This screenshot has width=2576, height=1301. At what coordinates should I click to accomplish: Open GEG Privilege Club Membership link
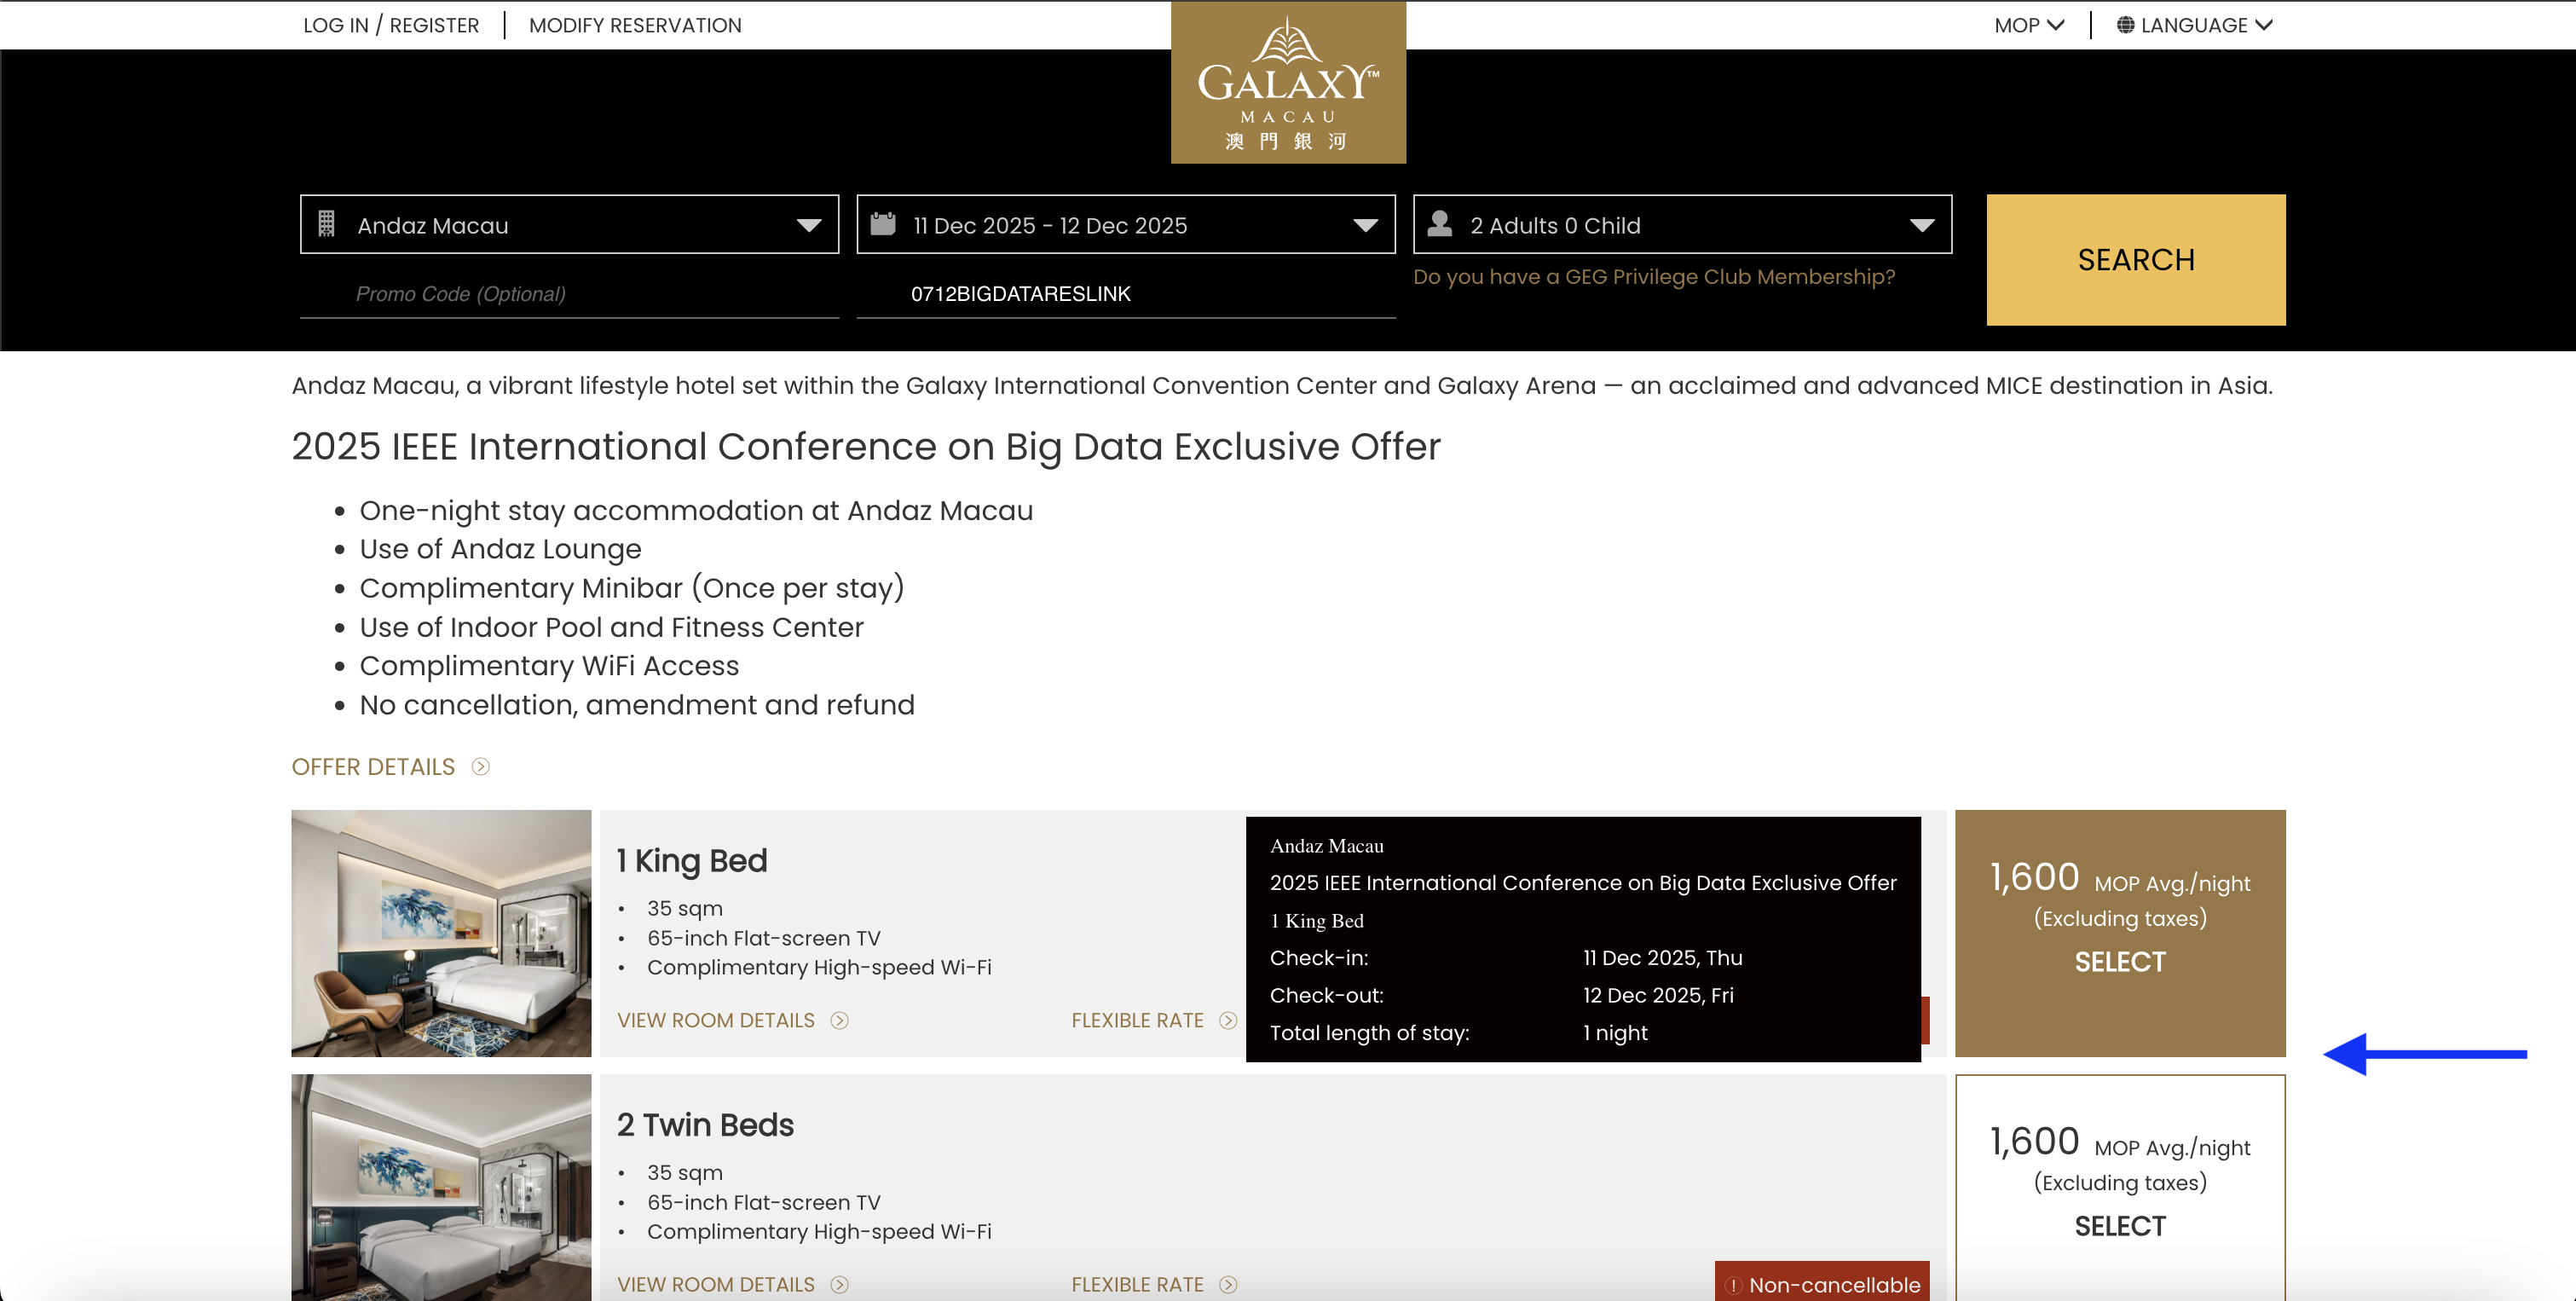tap(1654, 277)
